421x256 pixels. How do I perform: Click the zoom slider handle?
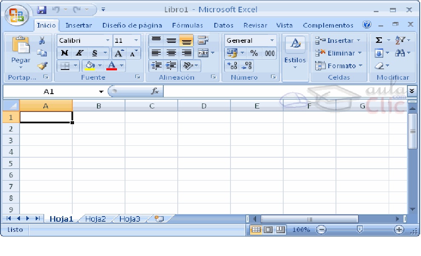coord(360,229)
